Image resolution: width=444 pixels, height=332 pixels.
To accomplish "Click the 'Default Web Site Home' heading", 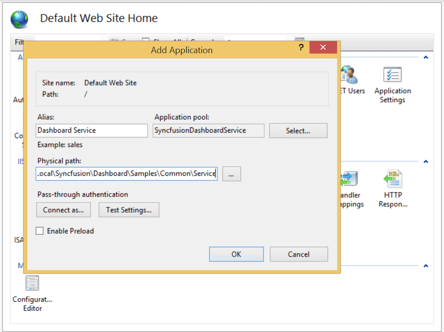I will click(x=99, y=18).
